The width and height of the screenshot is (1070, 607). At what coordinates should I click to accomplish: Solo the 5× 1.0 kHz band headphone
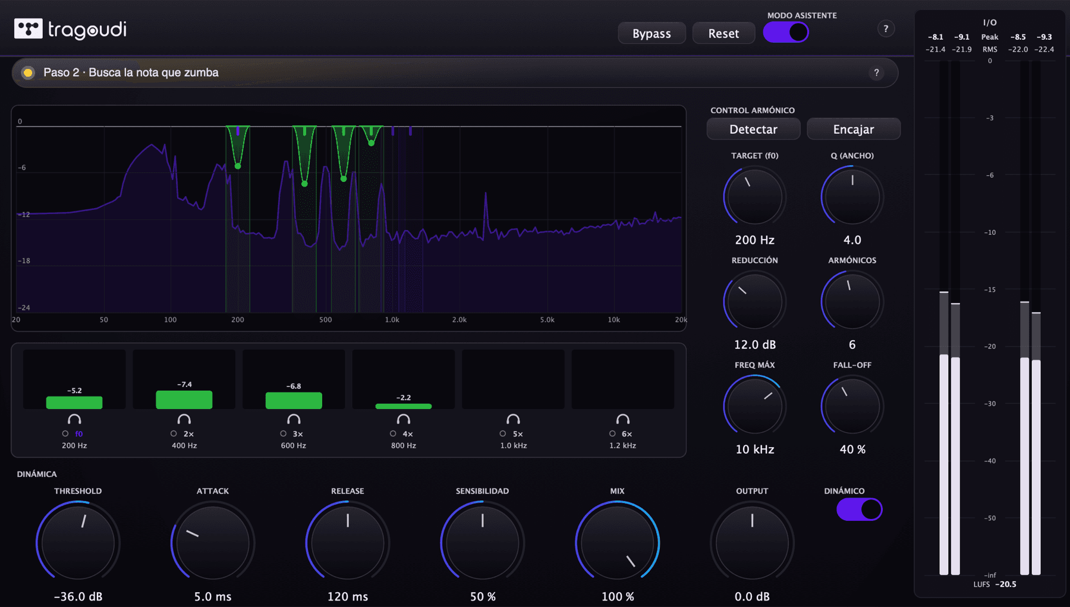click(x=513, y=419)
